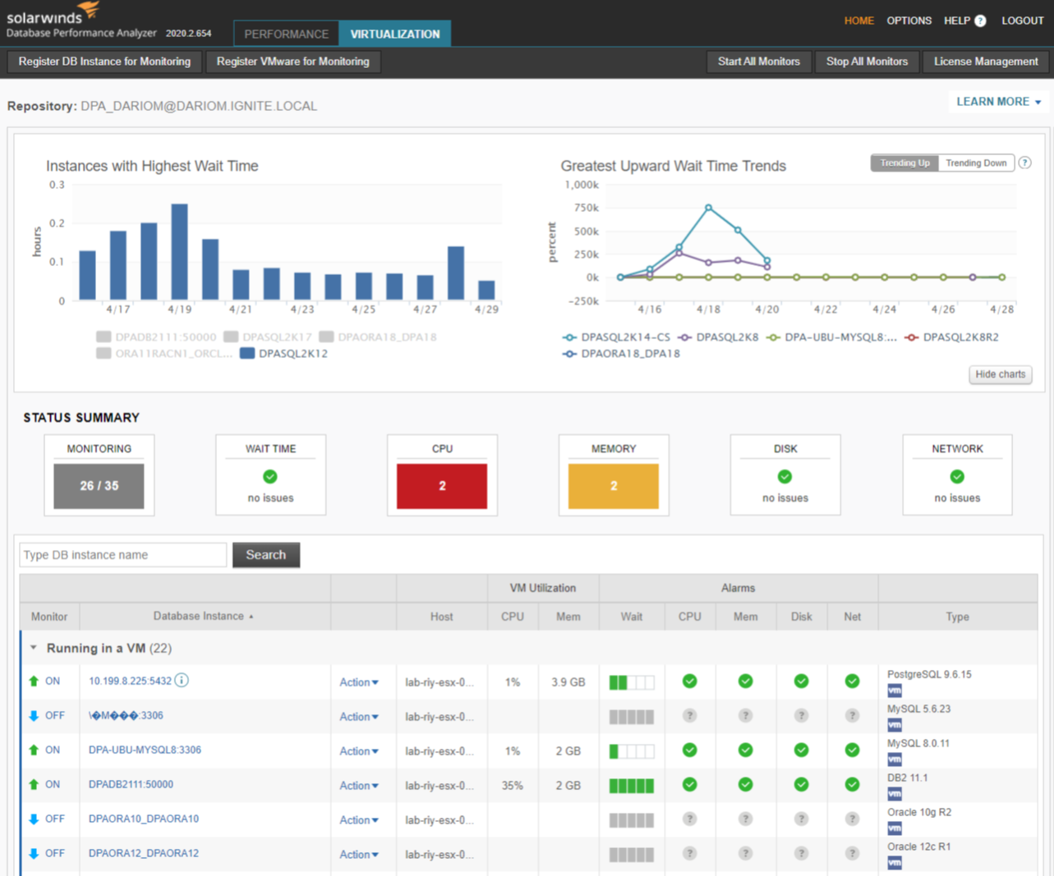Click LOGOUT in top navigation
This screenshot has height=876, width=1054.
click(x=1023, y=21)
